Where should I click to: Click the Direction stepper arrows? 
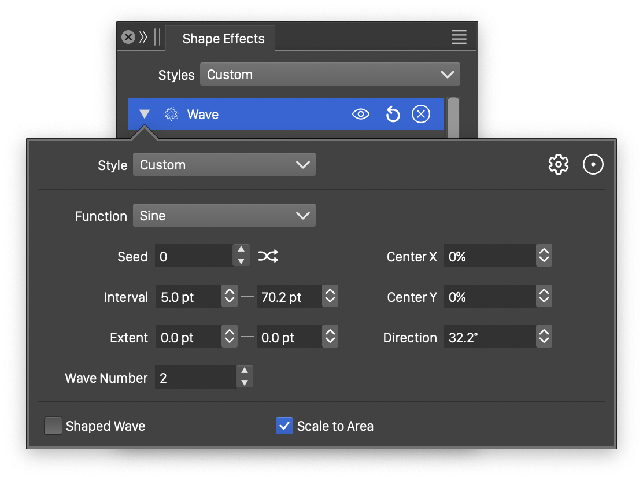tap(544, 338)
